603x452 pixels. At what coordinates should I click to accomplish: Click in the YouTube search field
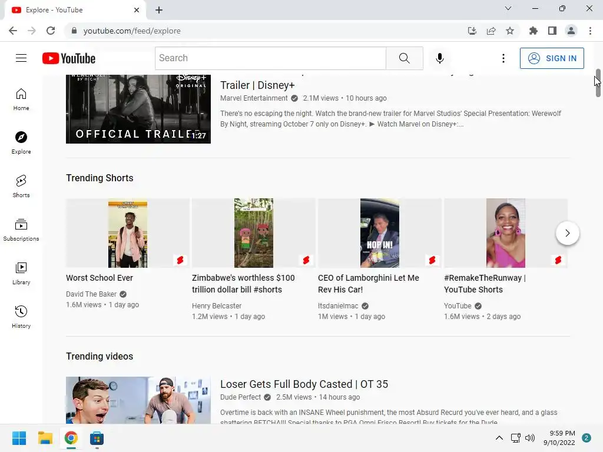click(271, 58)
